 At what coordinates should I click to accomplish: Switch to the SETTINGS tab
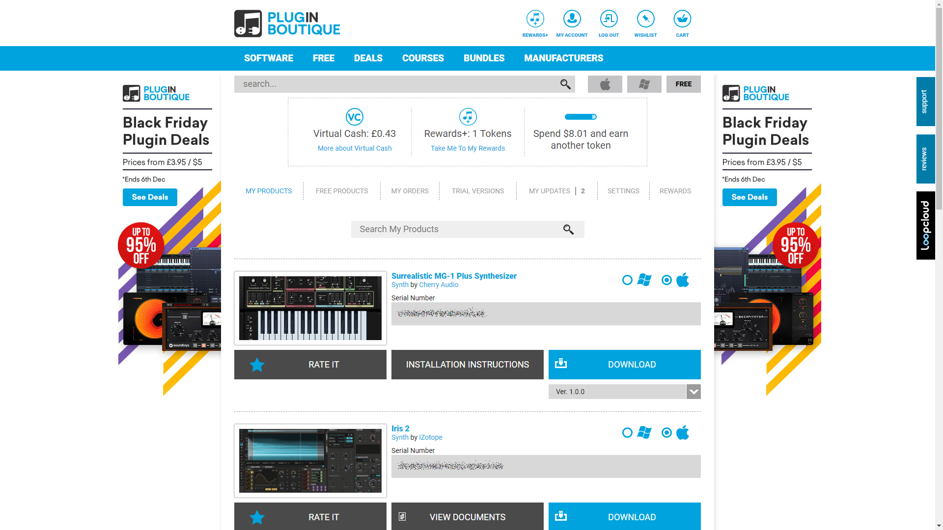[x=623, y=191]
